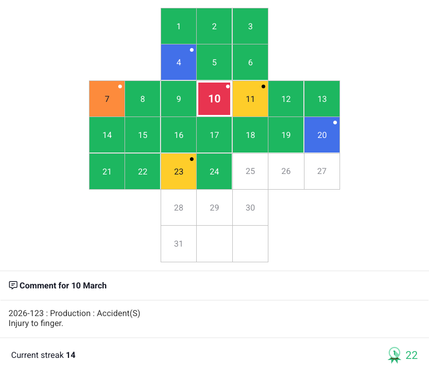Select the red day 10 cell

tap(214, 99)
